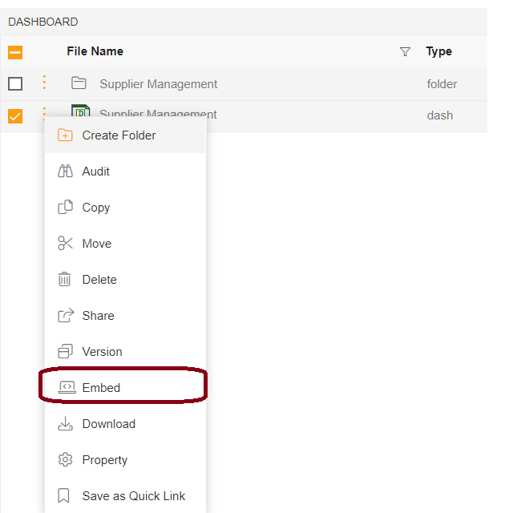Select Property menu entry

pyautogui.click(x=125, y=459)
